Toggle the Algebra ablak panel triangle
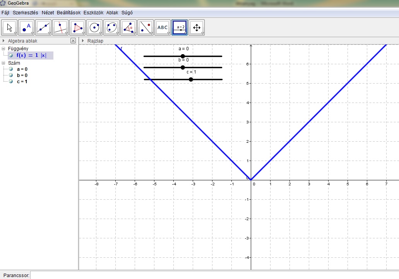The height and width of the screenshot is (279, 399). coord(3,41)
